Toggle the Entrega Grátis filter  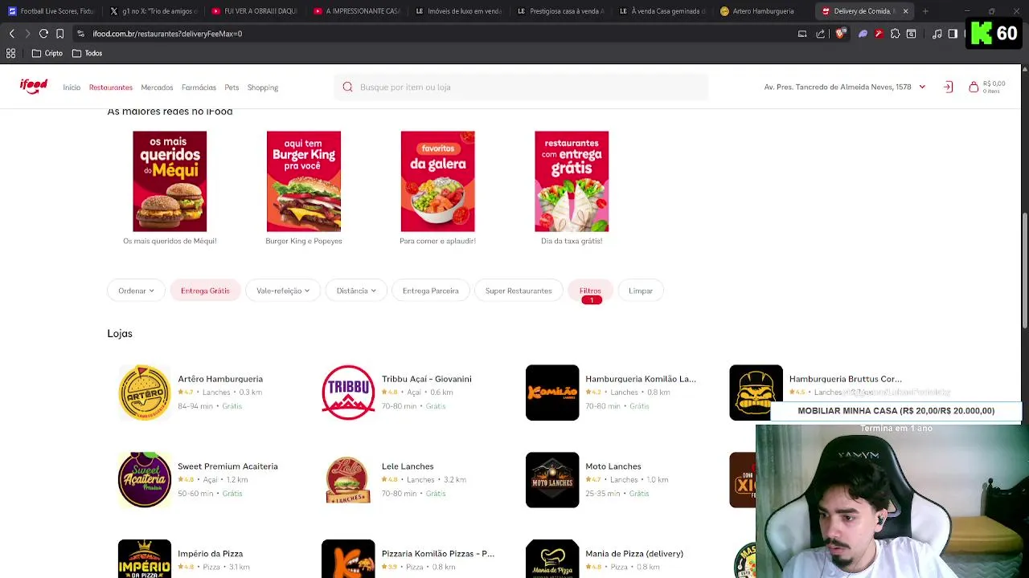pos(205,291)
